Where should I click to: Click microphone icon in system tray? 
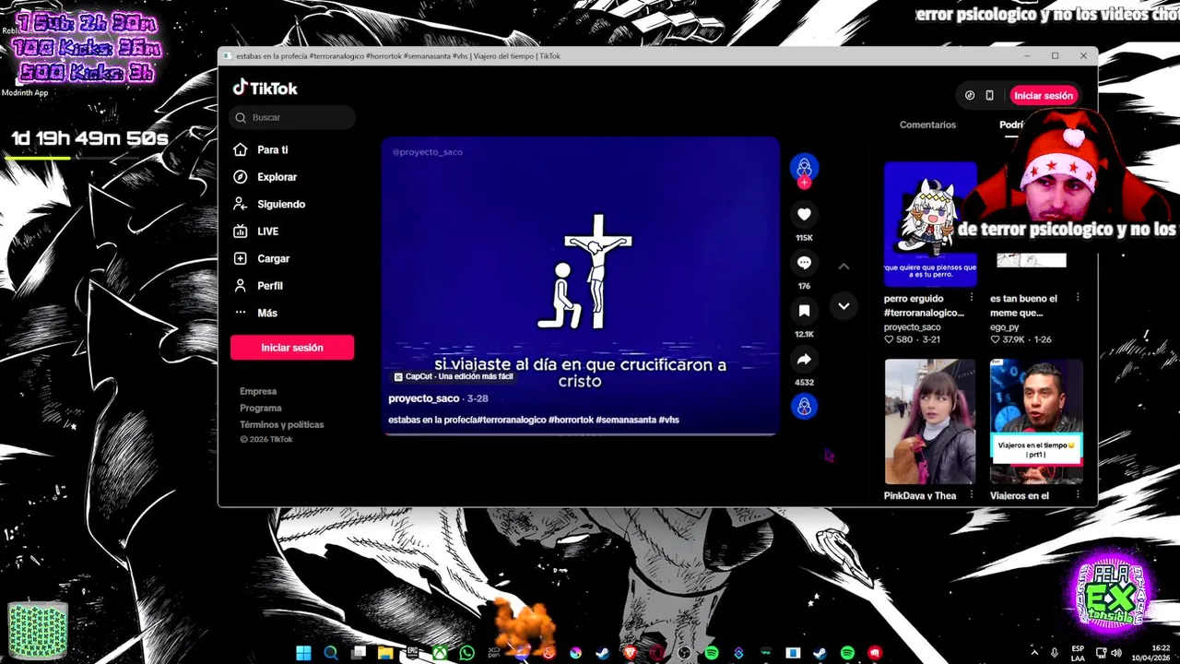[x=1055, y=653]
